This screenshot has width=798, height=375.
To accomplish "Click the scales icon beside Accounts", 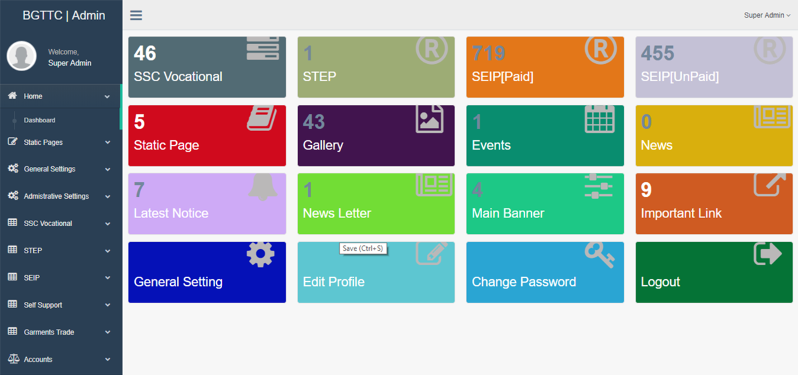I will pyautogui.click(x=13, y=359).
